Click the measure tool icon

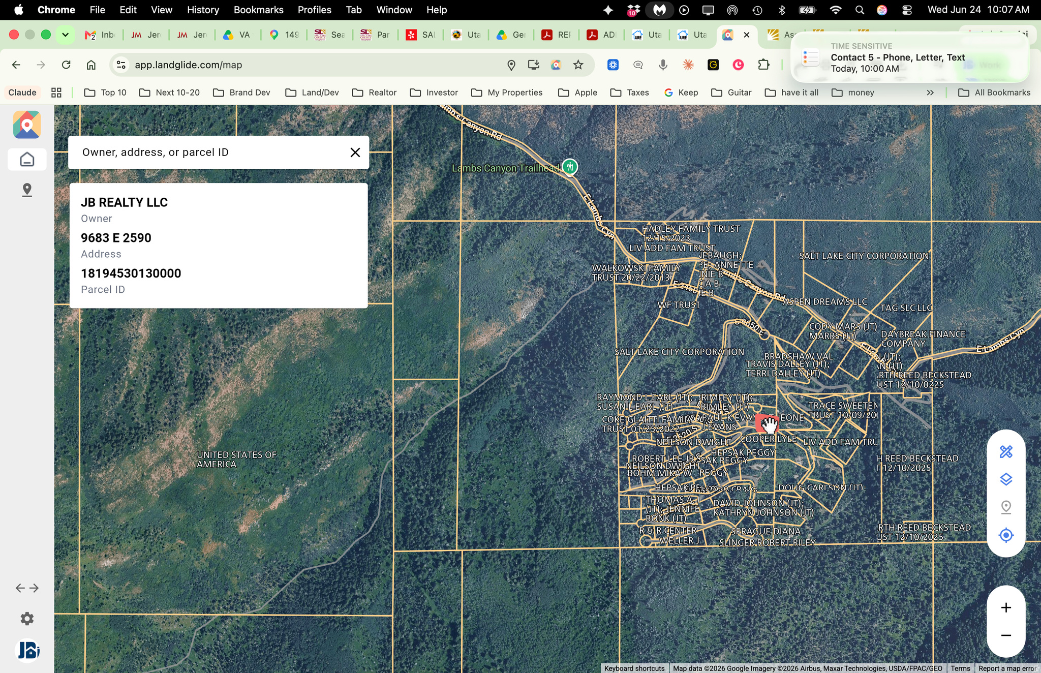[1006, 451]
